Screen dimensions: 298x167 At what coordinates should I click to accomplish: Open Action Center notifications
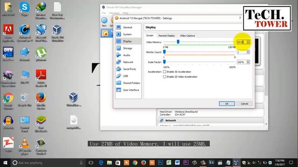pyautogui.click(x=291, y=162)
